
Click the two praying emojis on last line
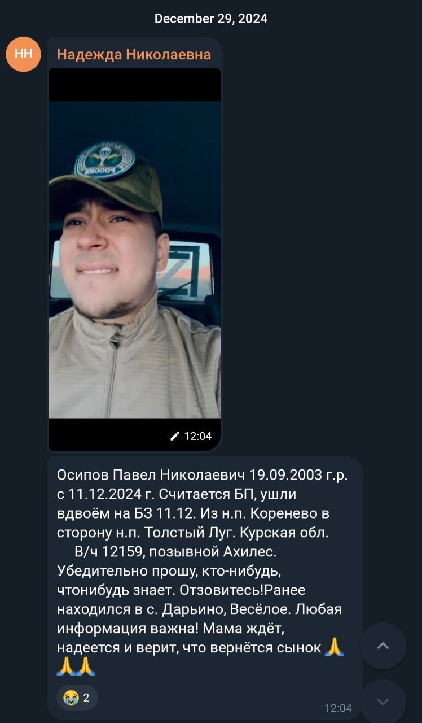tap(76, 666)
